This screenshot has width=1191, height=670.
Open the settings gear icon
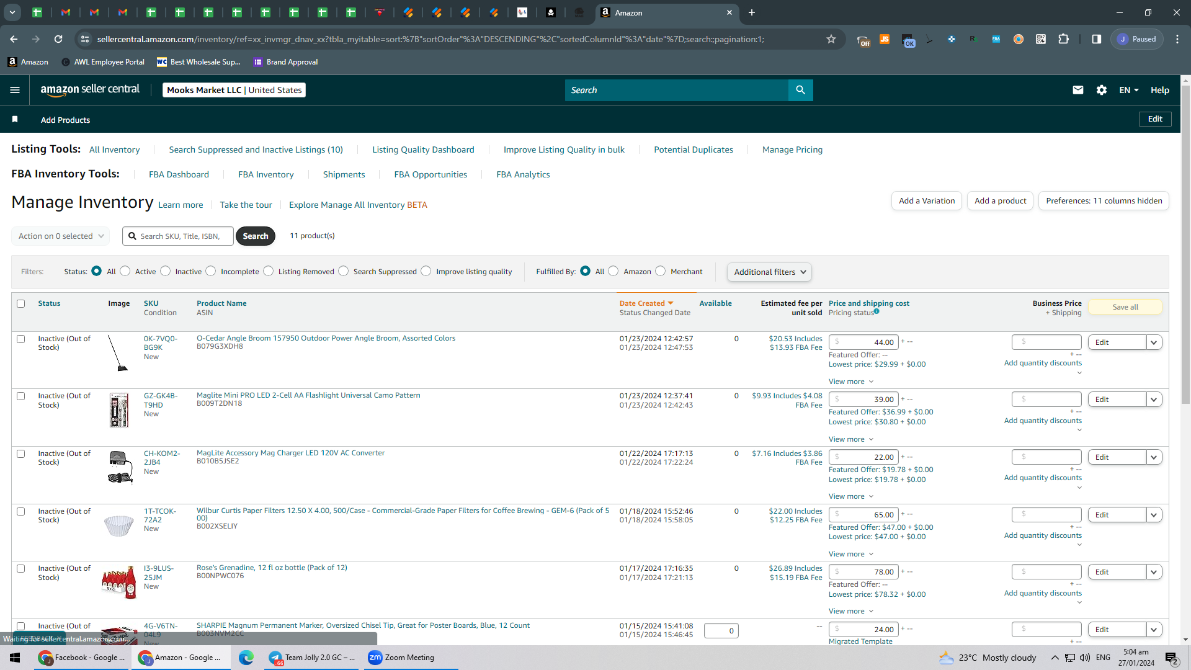point(1102,90)
